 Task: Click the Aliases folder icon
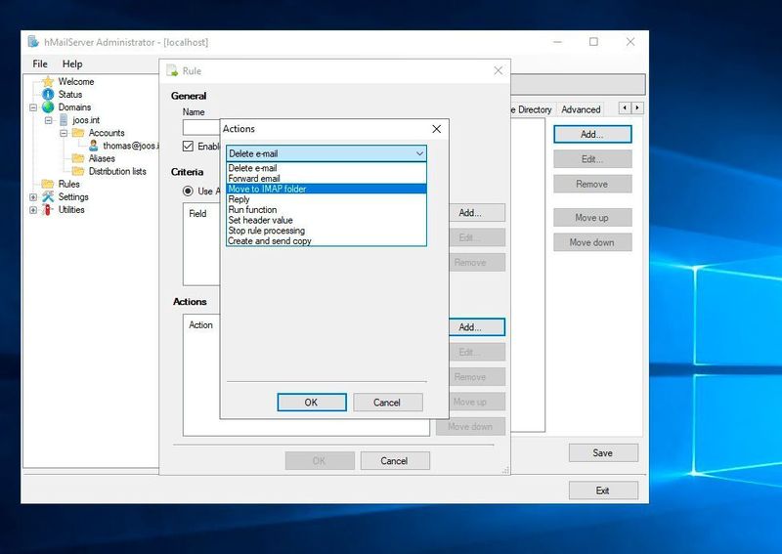point(78,158)
